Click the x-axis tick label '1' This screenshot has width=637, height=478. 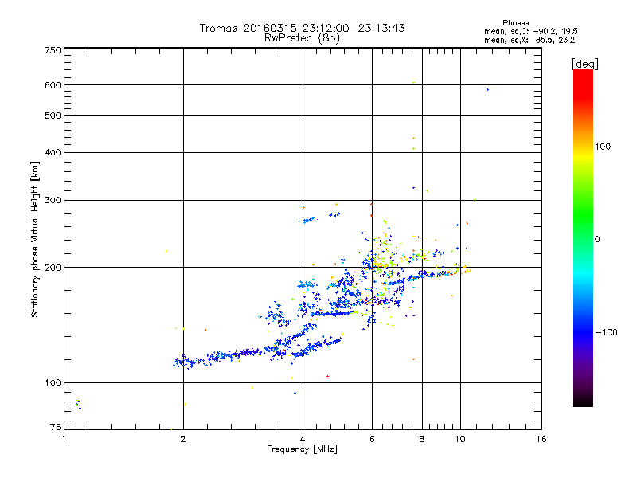pos(64,440)
